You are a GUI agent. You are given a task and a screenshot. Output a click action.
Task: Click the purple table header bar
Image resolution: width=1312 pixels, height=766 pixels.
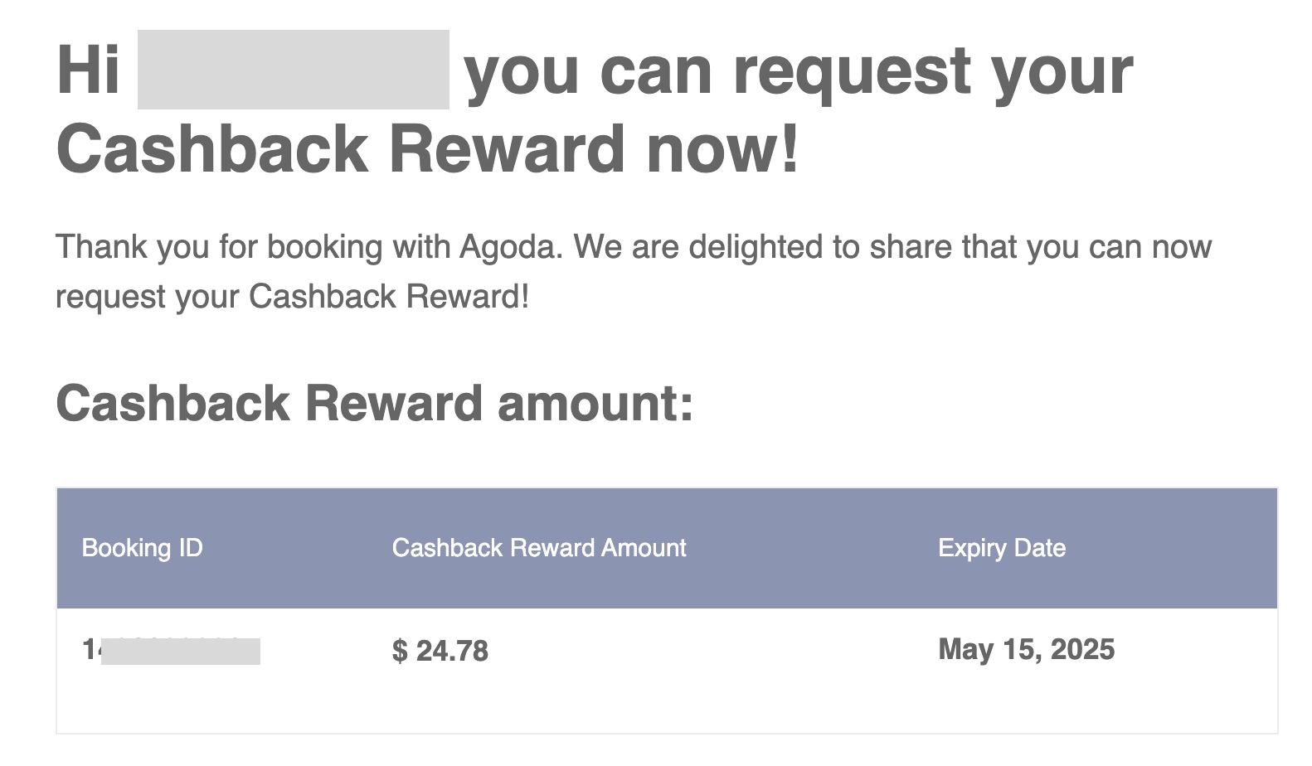667,548
